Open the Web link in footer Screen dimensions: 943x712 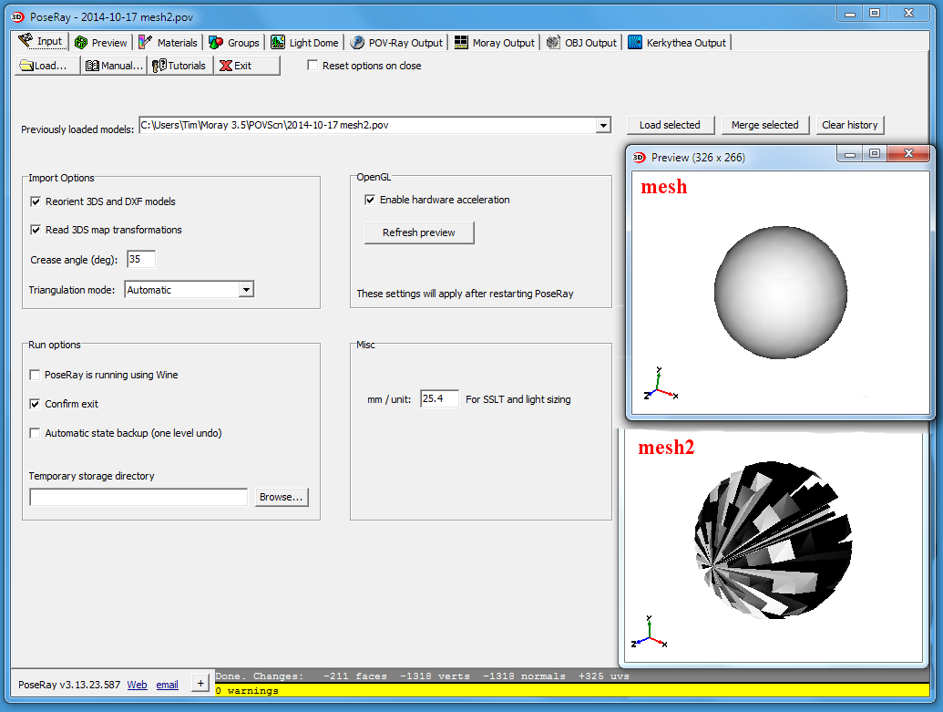point(137,685)
